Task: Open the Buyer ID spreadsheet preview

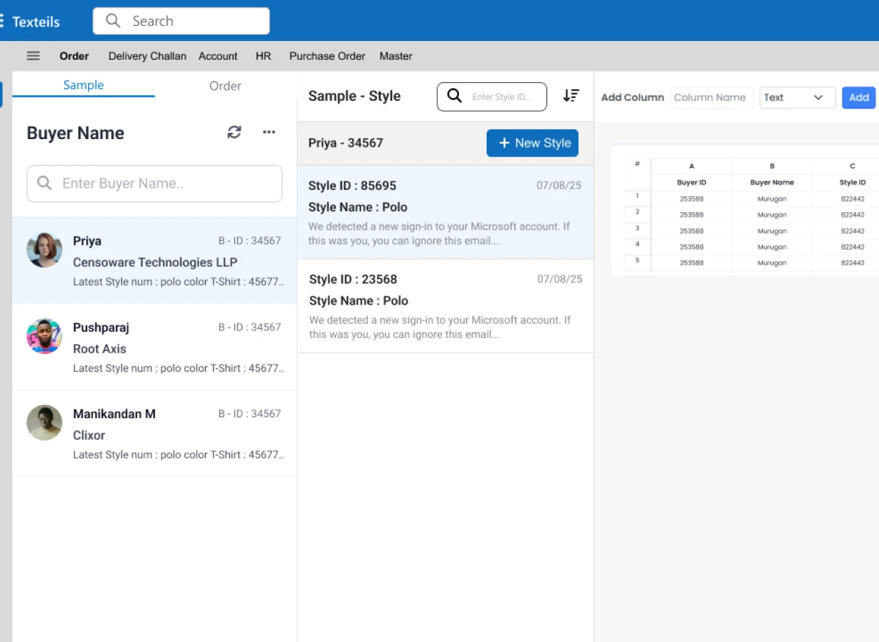Action: (x=691, y=182)
